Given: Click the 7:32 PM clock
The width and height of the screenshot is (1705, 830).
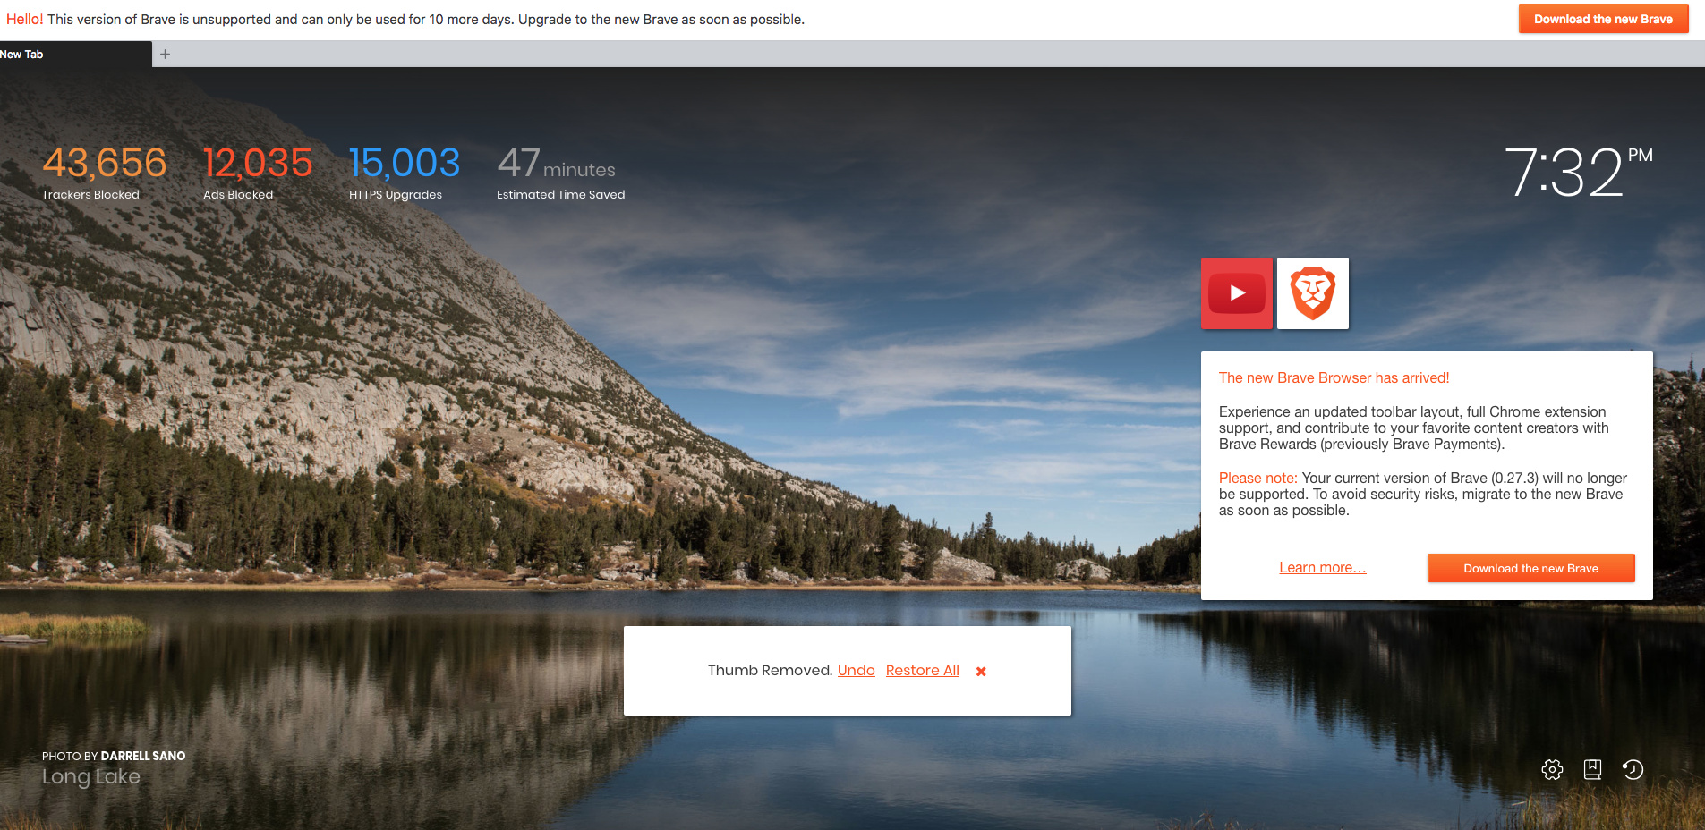Looking at the screenshot, I should (x=1579, y=172).
